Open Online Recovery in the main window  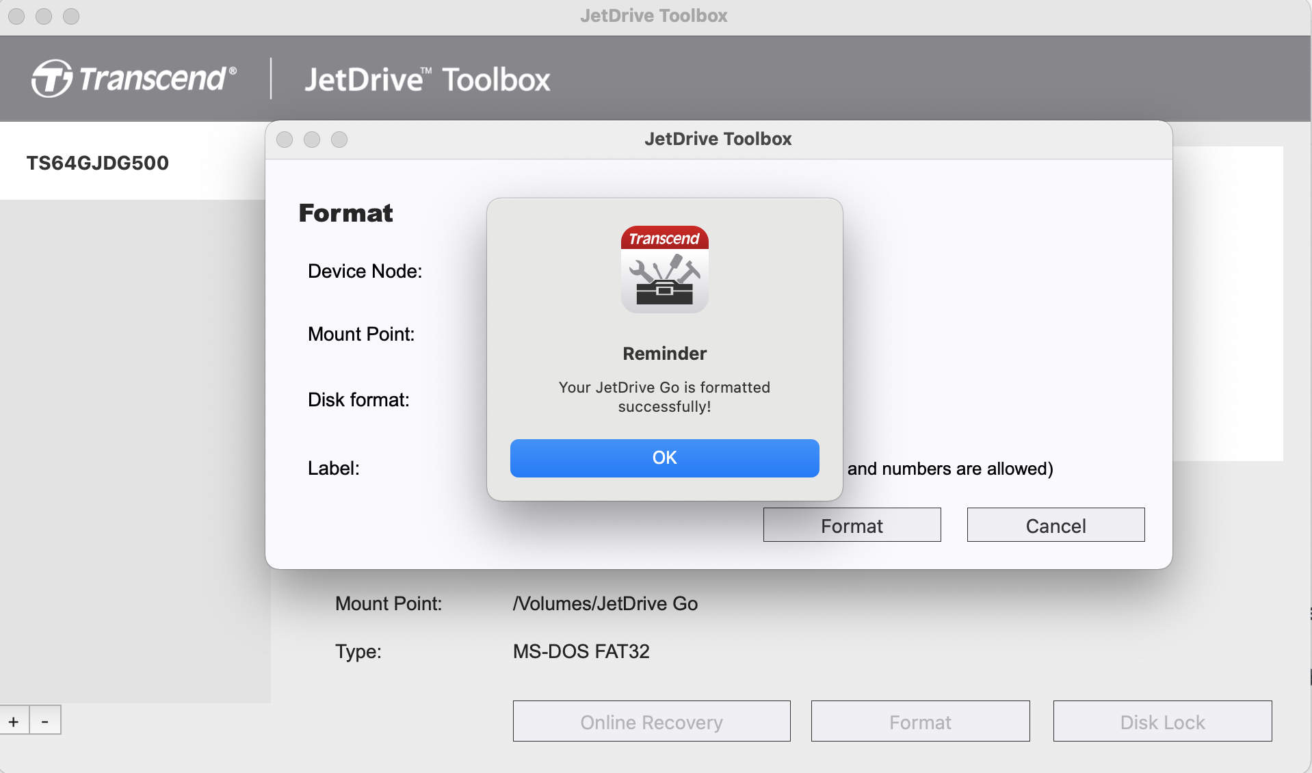coord(651,721)
